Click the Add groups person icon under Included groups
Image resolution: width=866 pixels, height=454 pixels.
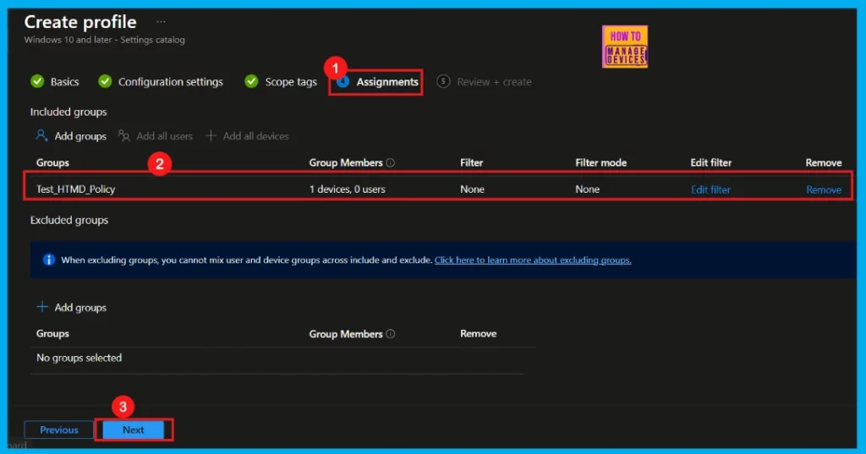(42, 135)
